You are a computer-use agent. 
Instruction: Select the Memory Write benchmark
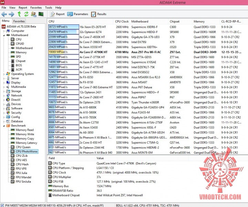pos(25,134)
